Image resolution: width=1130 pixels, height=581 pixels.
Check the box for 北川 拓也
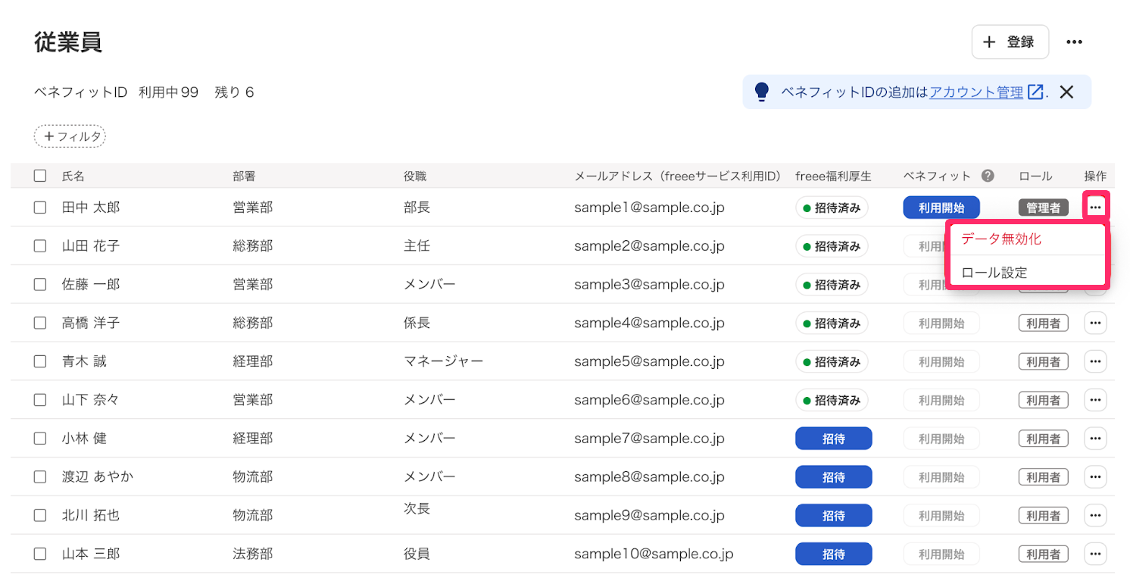coord(40,516)
